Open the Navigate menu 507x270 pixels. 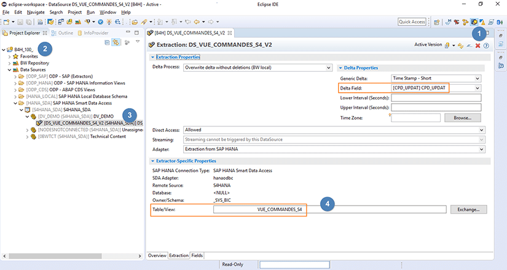point(36,12)
